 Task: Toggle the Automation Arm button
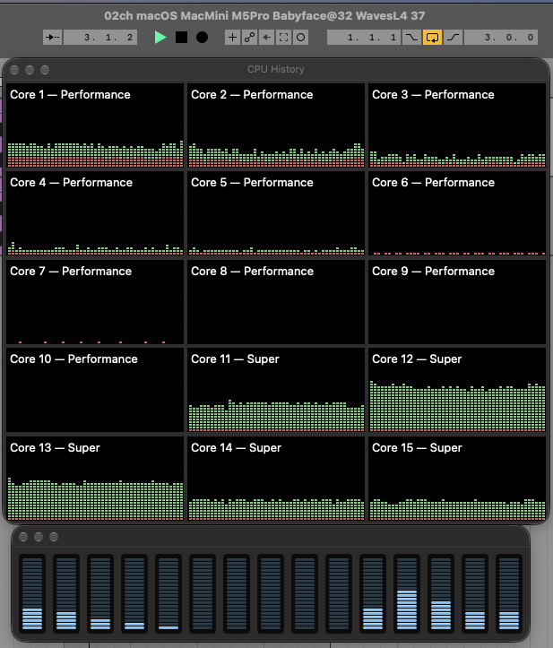point(250,37)
